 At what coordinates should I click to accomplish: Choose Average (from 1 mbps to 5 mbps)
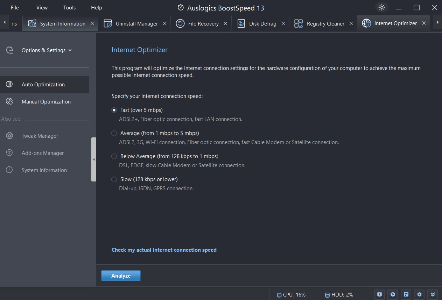pos(114,133)
